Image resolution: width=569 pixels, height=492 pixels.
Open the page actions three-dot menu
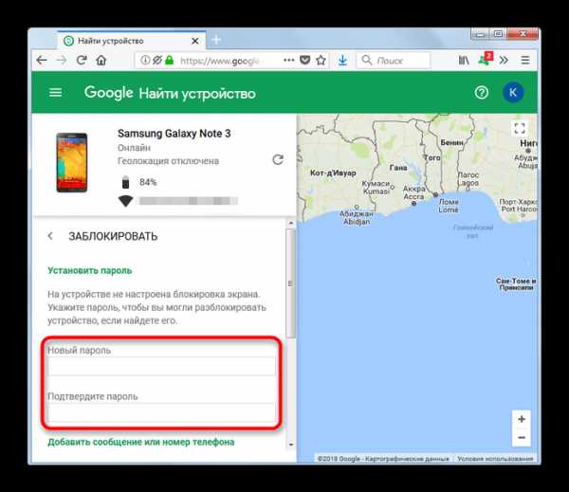(x=289, y=61)
